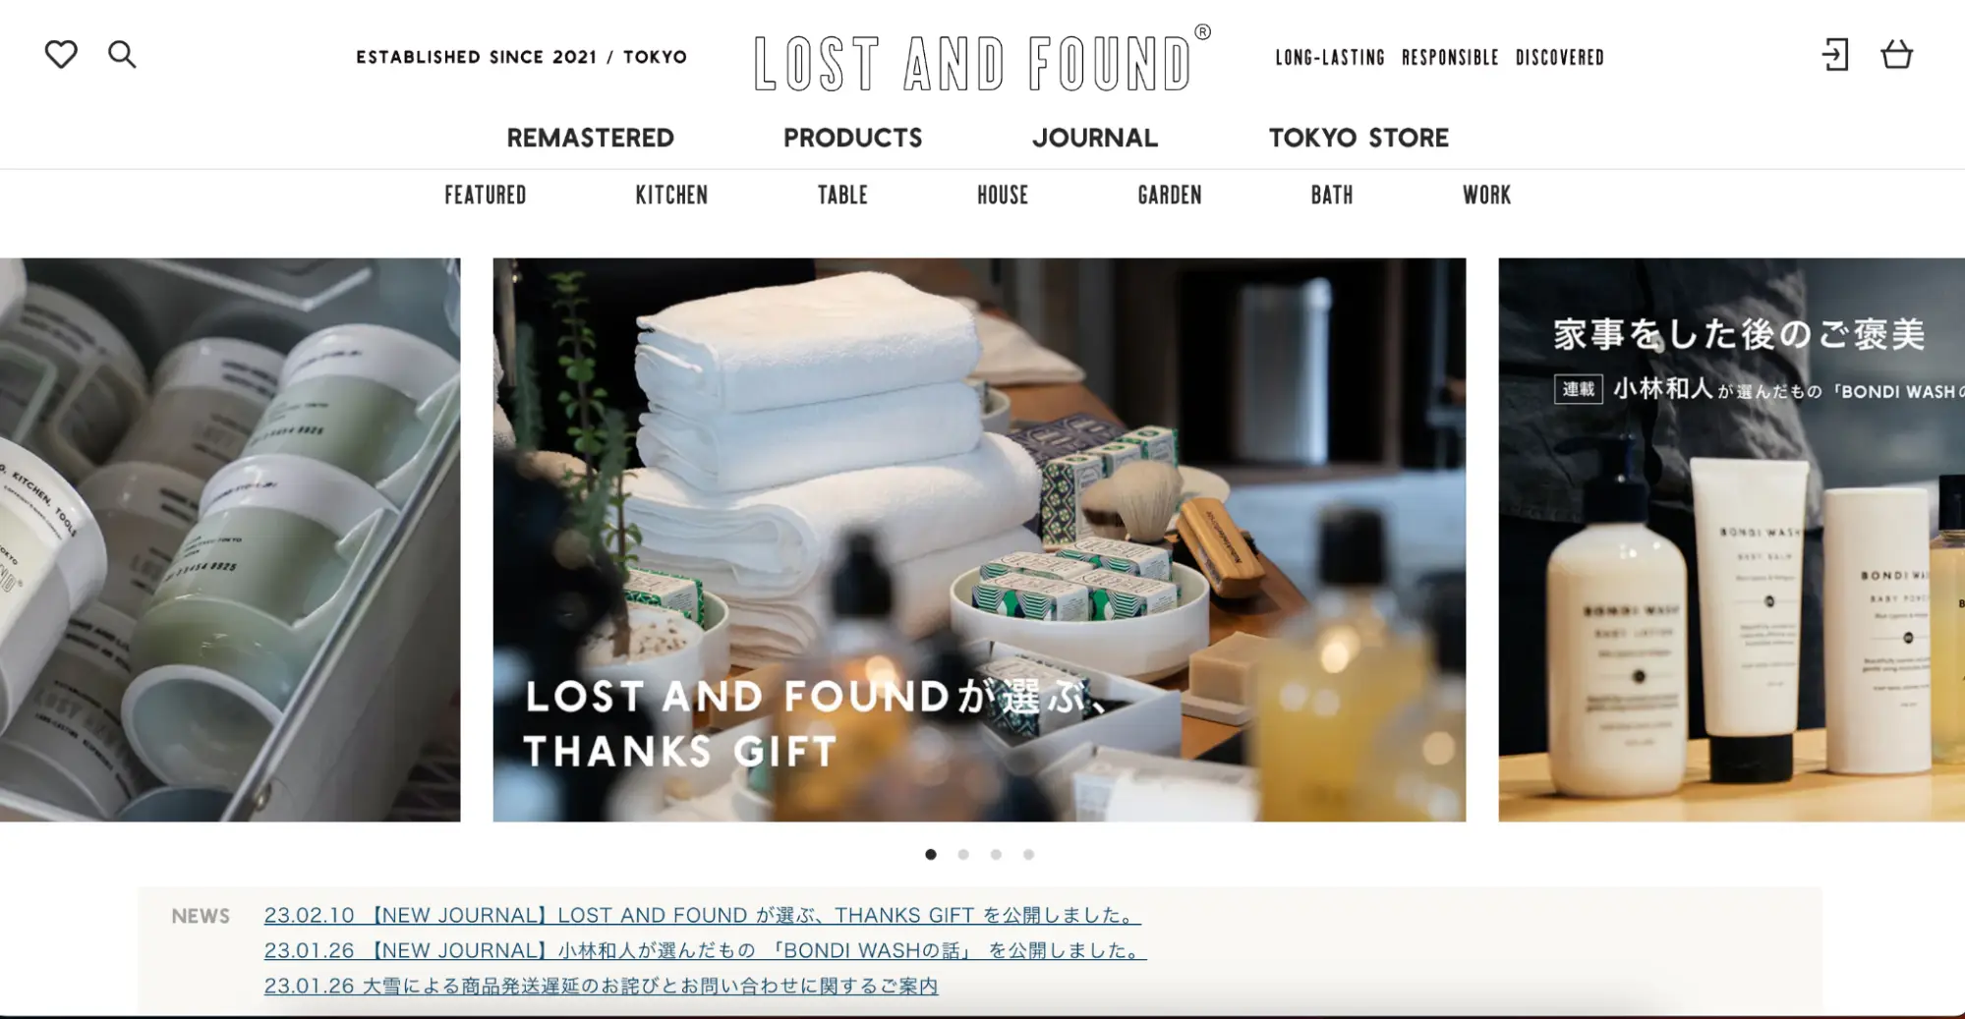Image resolution: width=1965 pixels, height=1019 pixels.
Task: Click the search magnifier icon
Action: [122, 54]
